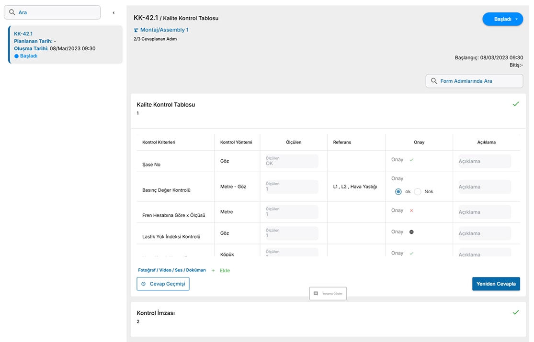This screenshot has width=534, height=342.
Task: Click the Ekle add attachment link
Action: tap(225, 271)
